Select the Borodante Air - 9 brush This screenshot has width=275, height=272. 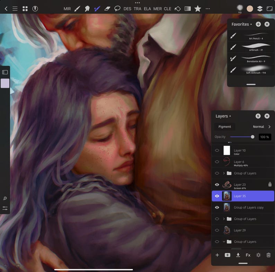pyautogui.click(x=251, y=59)
